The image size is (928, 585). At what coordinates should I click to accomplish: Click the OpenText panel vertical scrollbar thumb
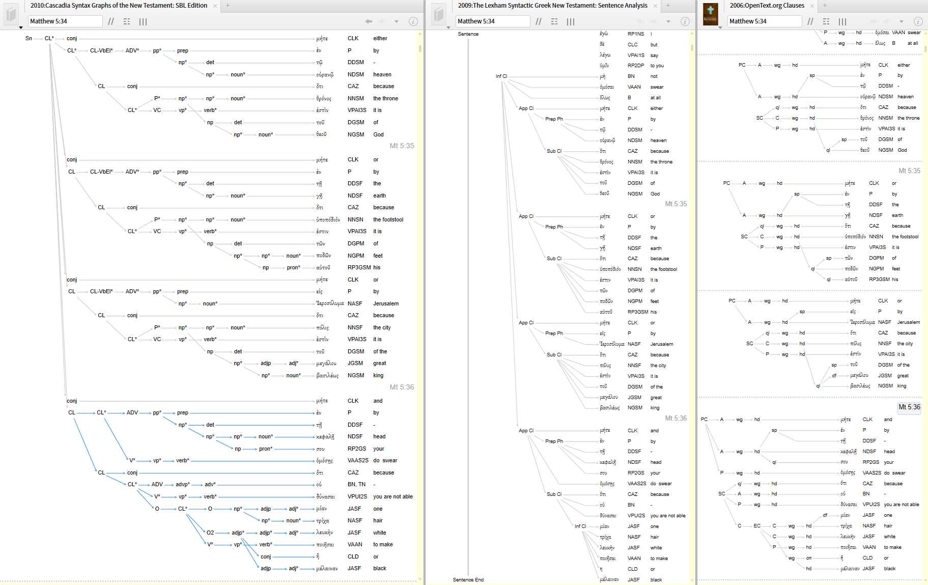[925, 49]
